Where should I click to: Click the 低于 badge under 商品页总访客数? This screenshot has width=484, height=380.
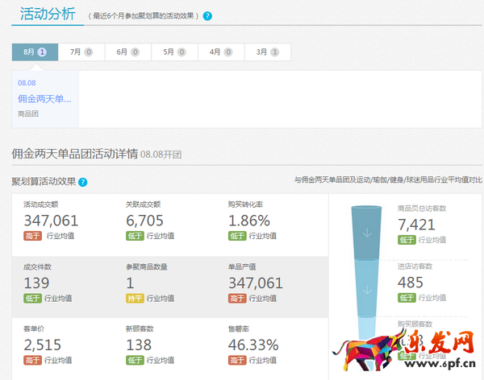(x=407, y=240)
